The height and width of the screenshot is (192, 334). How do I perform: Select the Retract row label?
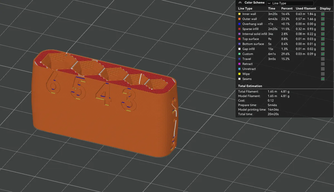coord(247,64)
